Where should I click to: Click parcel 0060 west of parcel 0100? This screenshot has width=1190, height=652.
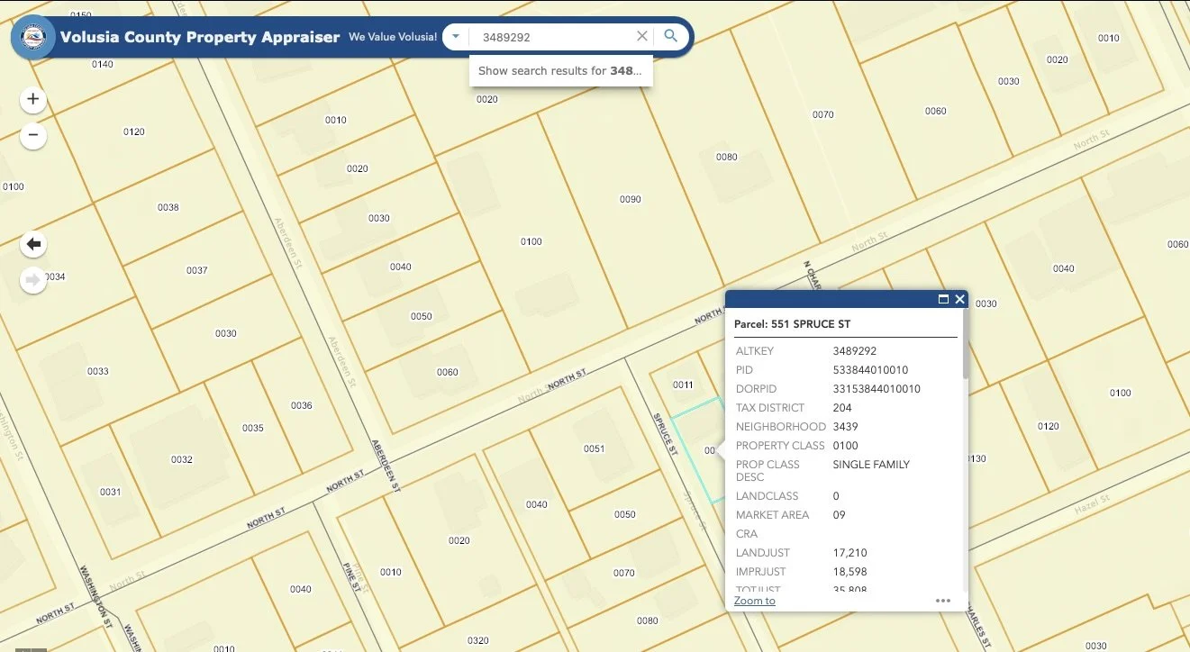coord(448,372)
